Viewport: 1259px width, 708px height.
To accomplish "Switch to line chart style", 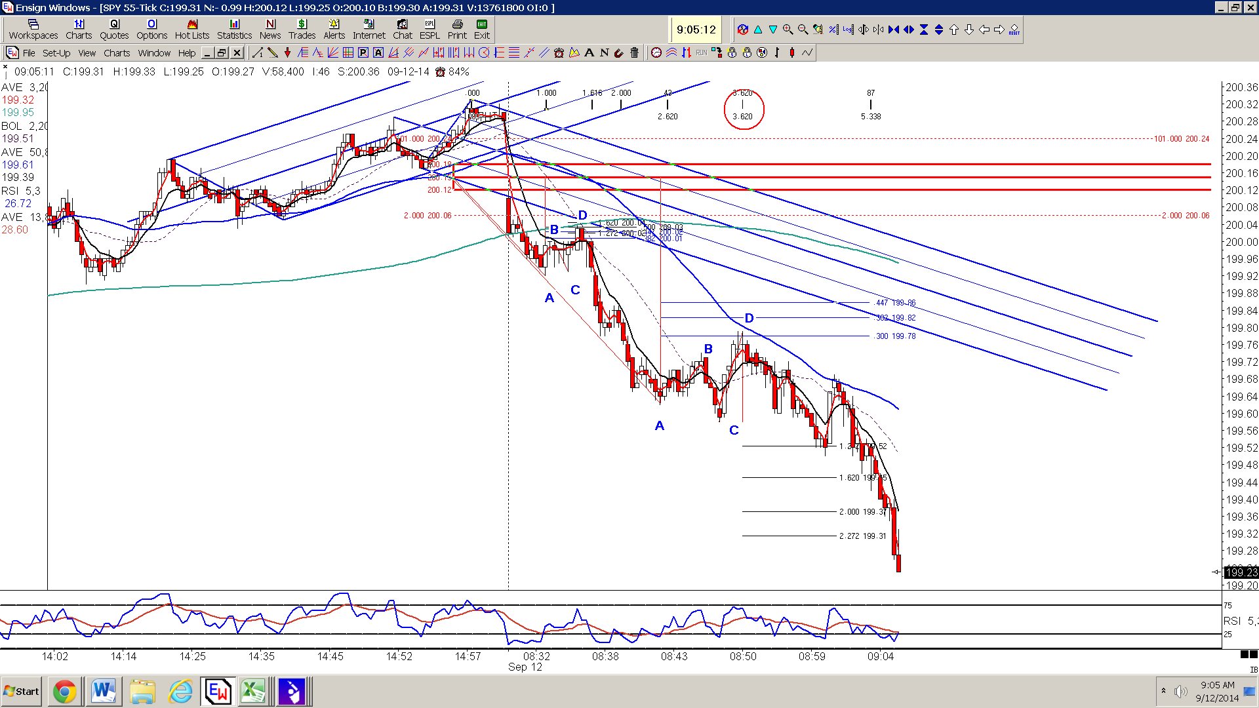I will tap(807, 52).
